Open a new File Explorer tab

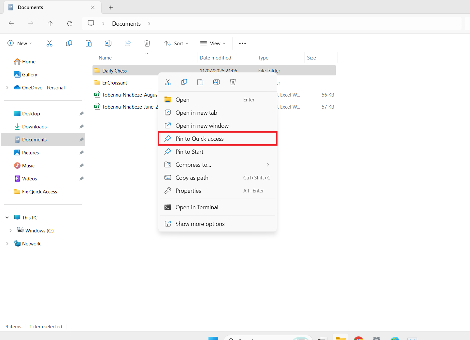pos(110,7)
